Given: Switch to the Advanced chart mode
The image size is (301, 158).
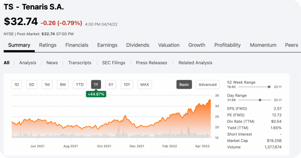Looking at the screenshot, I should [208, 84].
